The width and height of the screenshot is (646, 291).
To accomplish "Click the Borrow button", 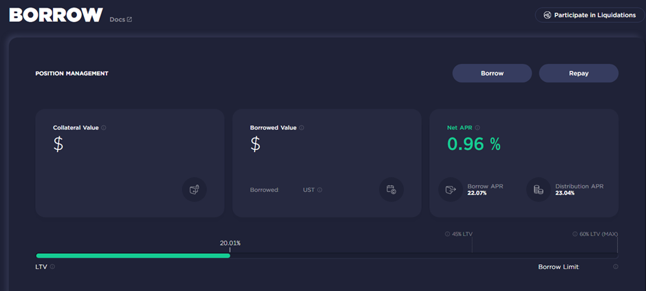I will 492,74.
